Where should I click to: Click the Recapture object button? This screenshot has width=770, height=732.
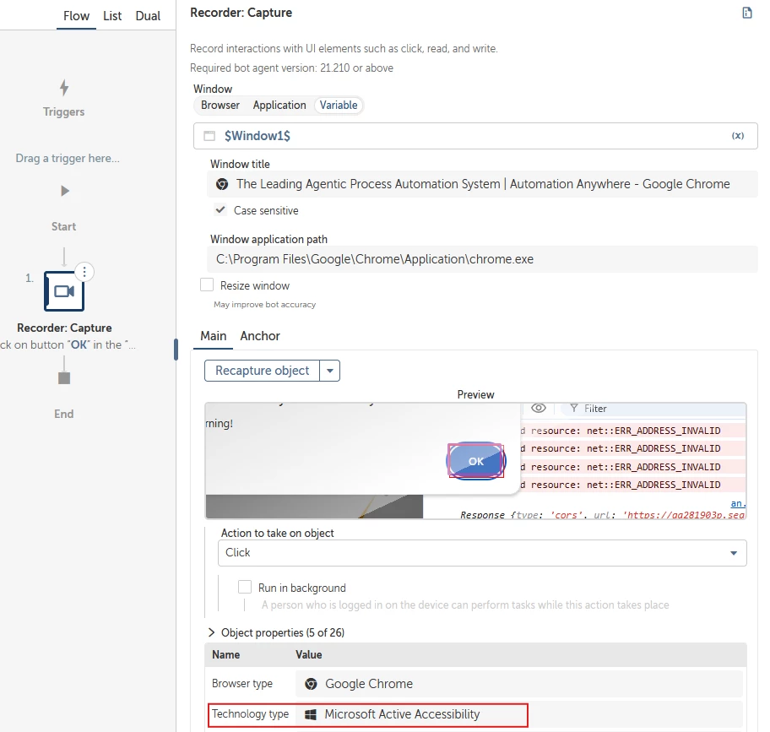pyautogui.click(x=263, y=371)
